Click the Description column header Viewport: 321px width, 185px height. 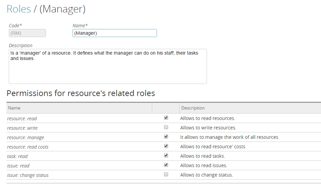pyautogui.click(x=193, y=108)
